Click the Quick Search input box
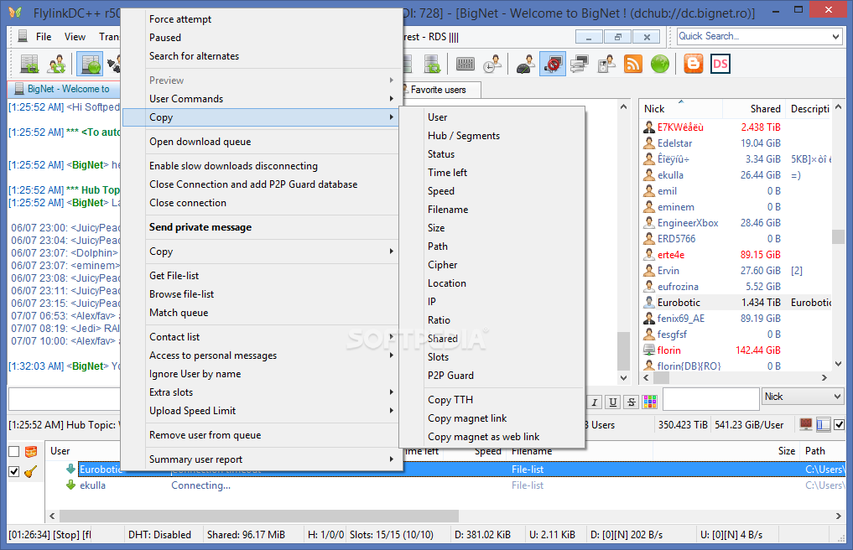This screenshot has width=853, height=550. coord(753,36)
